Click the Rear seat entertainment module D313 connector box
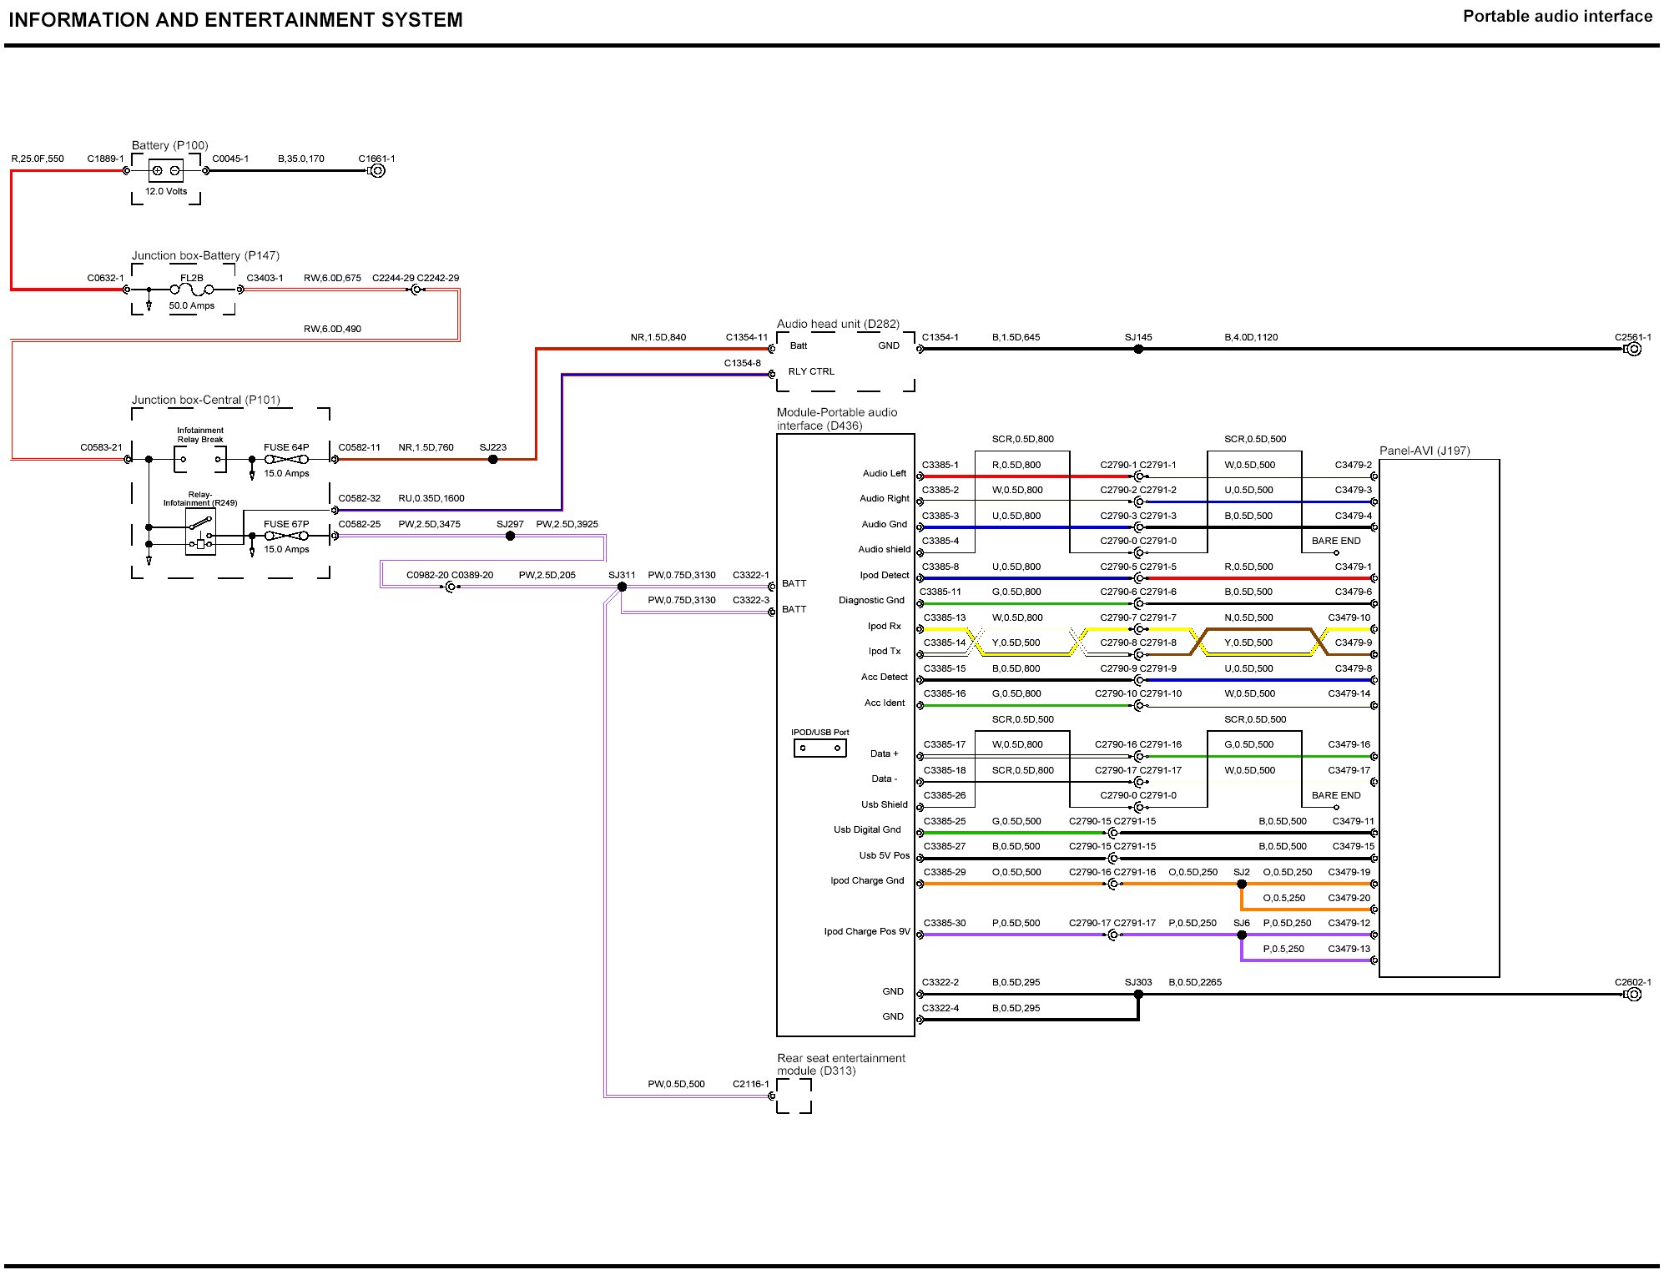1664x1275 pixels. point(794,1096)
